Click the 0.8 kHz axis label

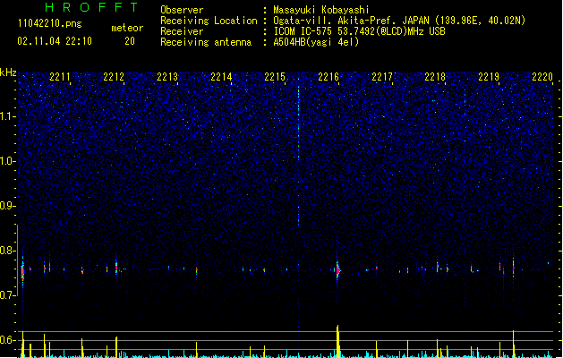(8, 251)
